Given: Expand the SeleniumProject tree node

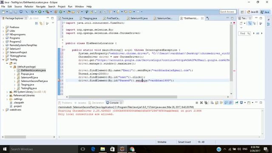Looking at the screenshot, I should coord(3,52).
